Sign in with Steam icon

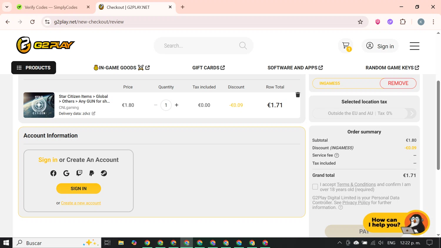(x=104, y=173)
